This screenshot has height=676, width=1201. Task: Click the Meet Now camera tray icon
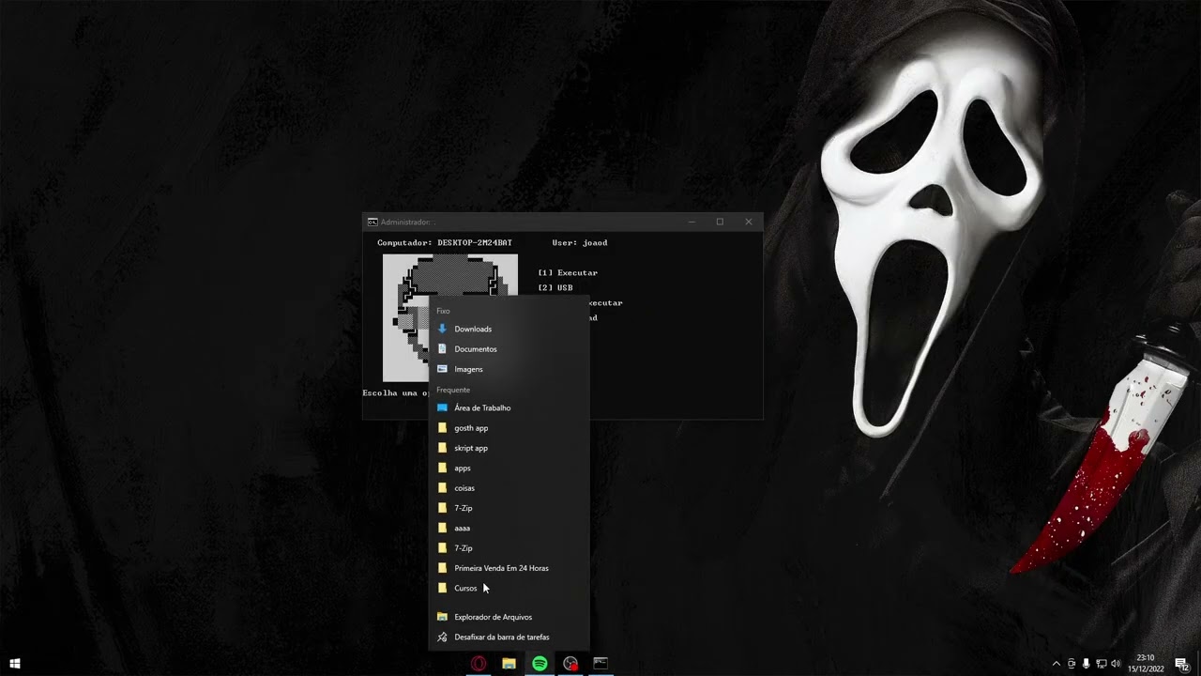[x=1072, y=664]
